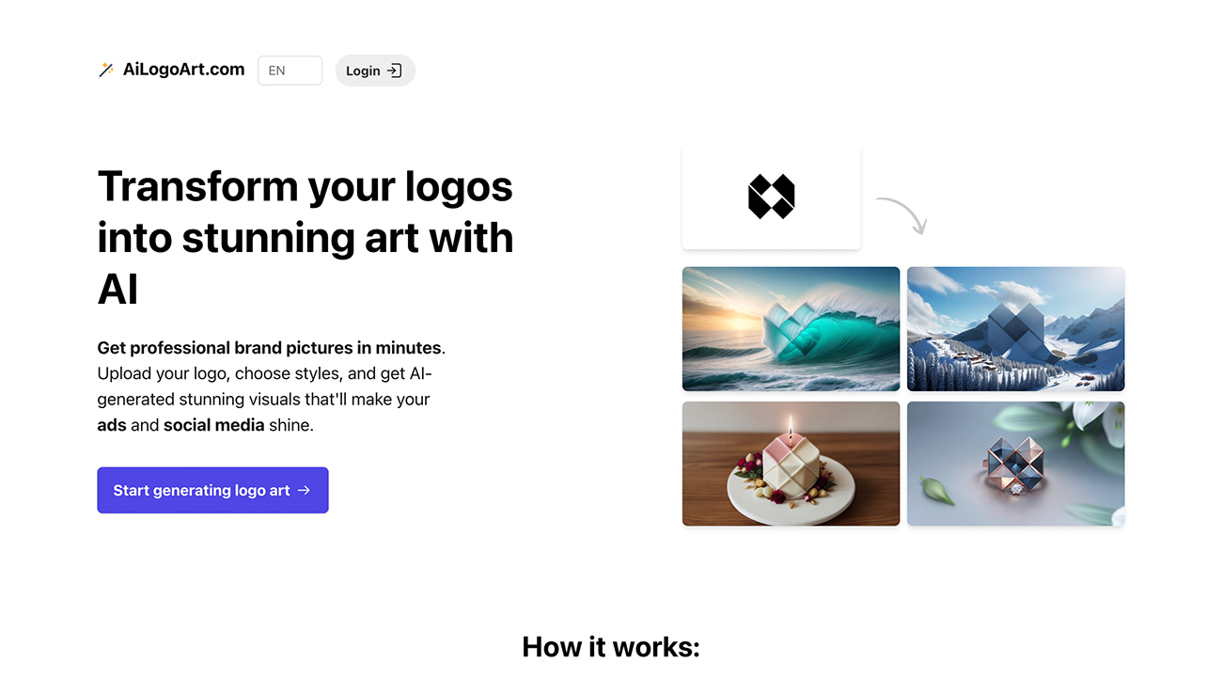Click the Transform your logos headline

(x=305, y=237)
